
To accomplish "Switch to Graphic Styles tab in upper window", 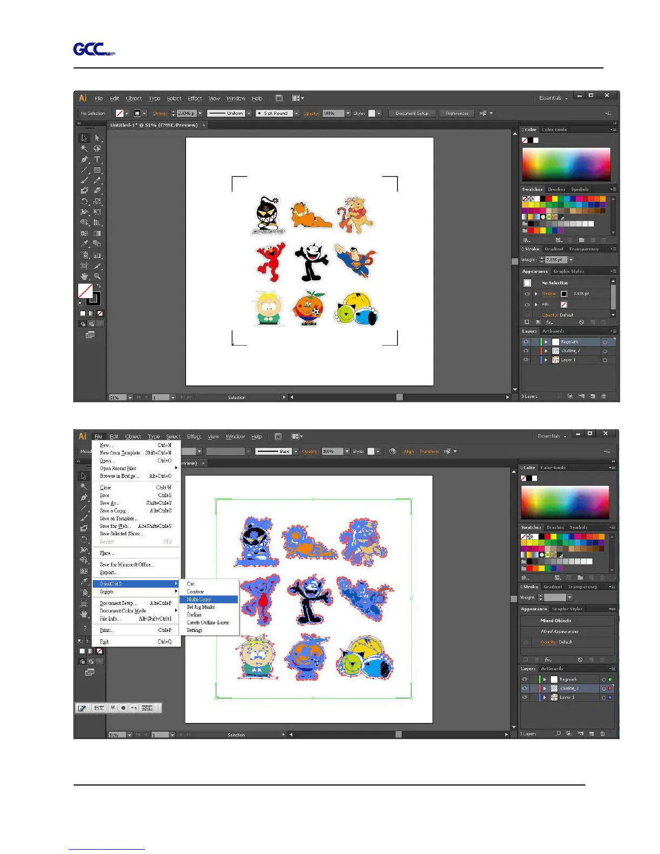I will (569, 271).
